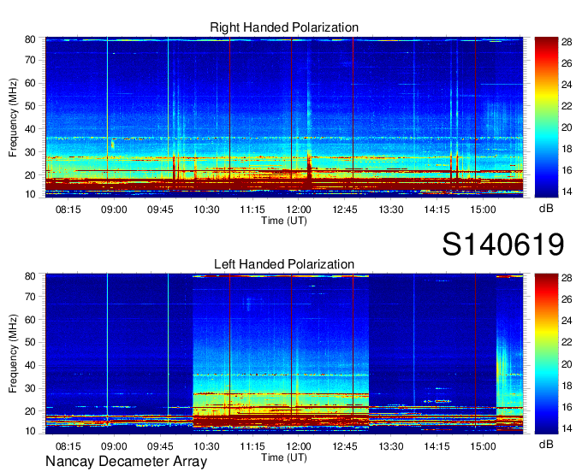
Task: Click the dB label under the Right Handed colorbar
Action: [x=546, y=209]
